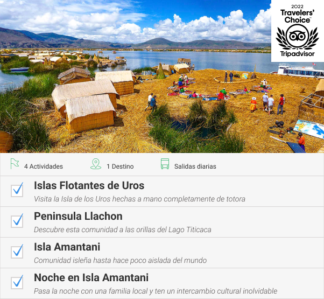Open the Noche en Isla Amantani heading
324x299 pixels.
91,277
